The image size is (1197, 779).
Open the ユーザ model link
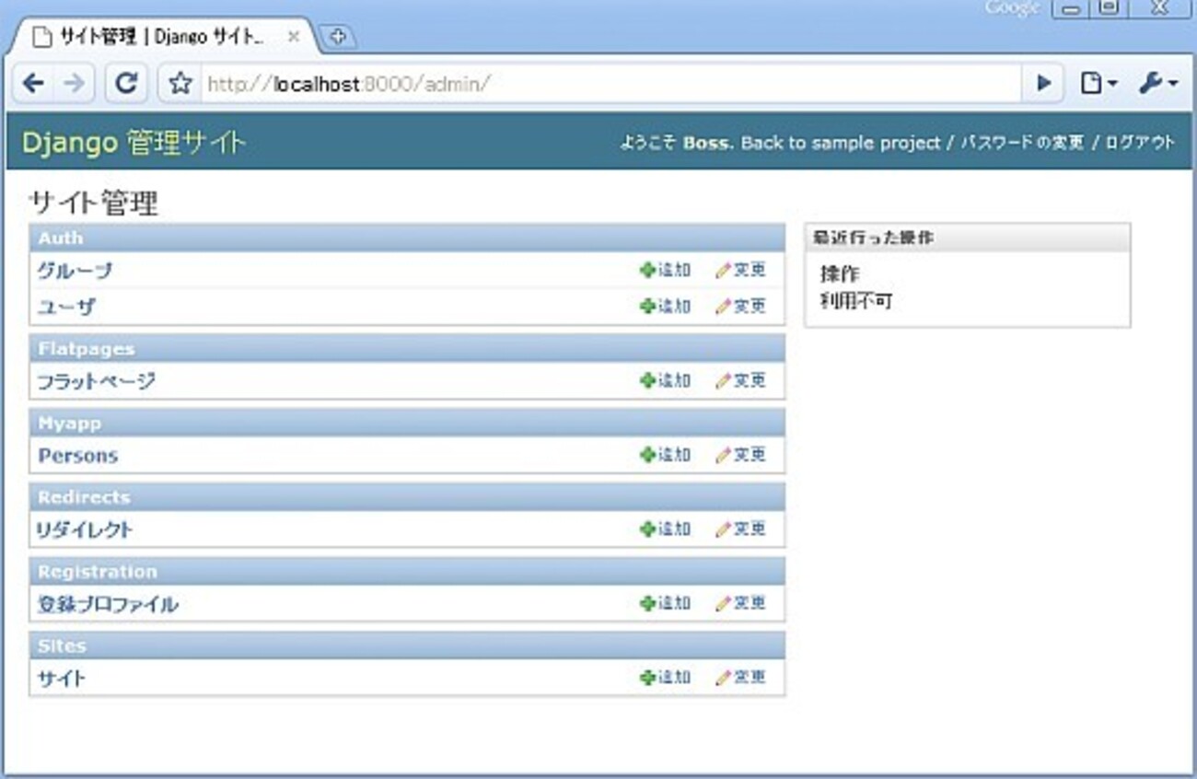[66, 307]
